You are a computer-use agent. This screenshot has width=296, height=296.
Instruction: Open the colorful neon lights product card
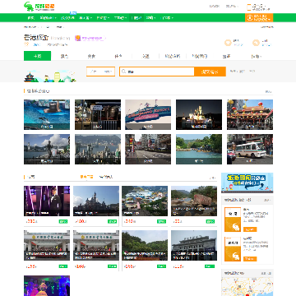47,285
